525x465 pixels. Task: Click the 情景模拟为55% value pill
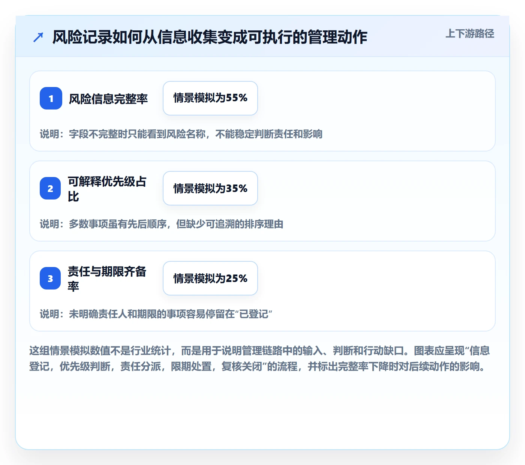tap(210, 98)
